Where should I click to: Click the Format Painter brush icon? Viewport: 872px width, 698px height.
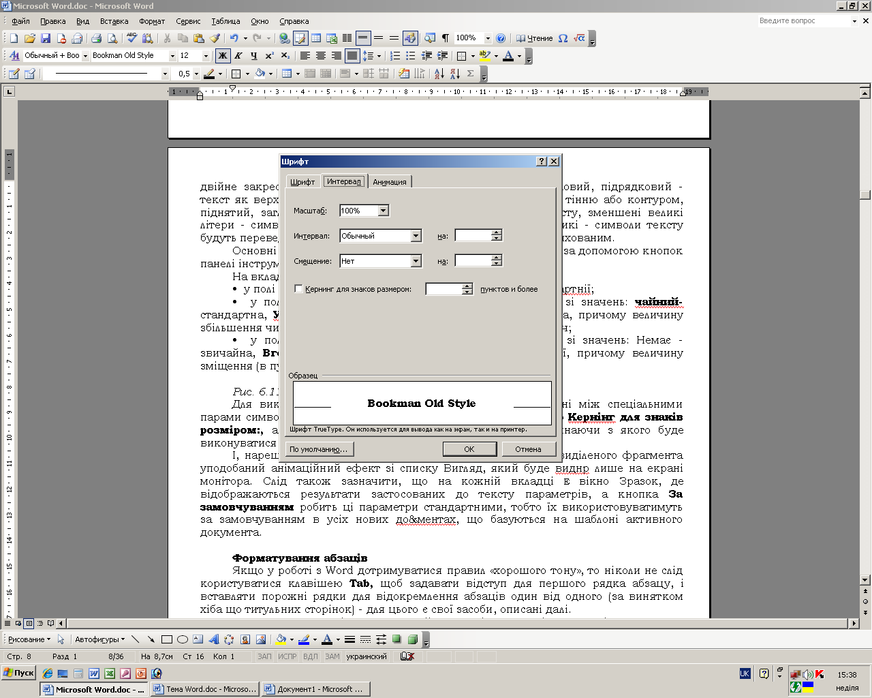(215, 38)
